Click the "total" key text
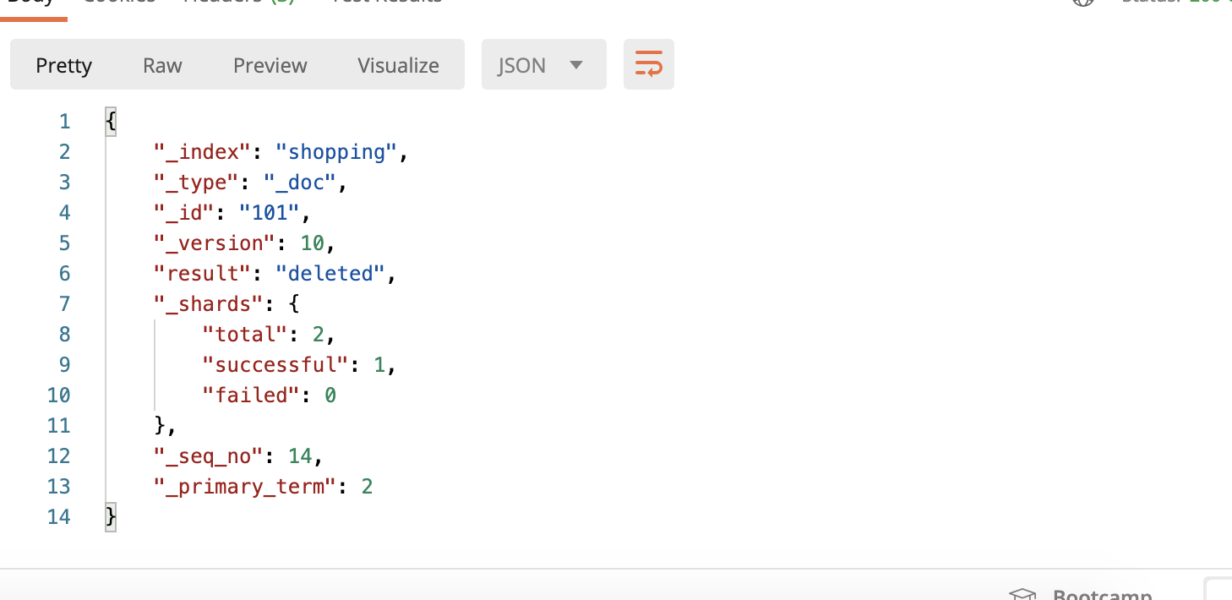This screenshot has width=1232, height=600. coord(245,335)
